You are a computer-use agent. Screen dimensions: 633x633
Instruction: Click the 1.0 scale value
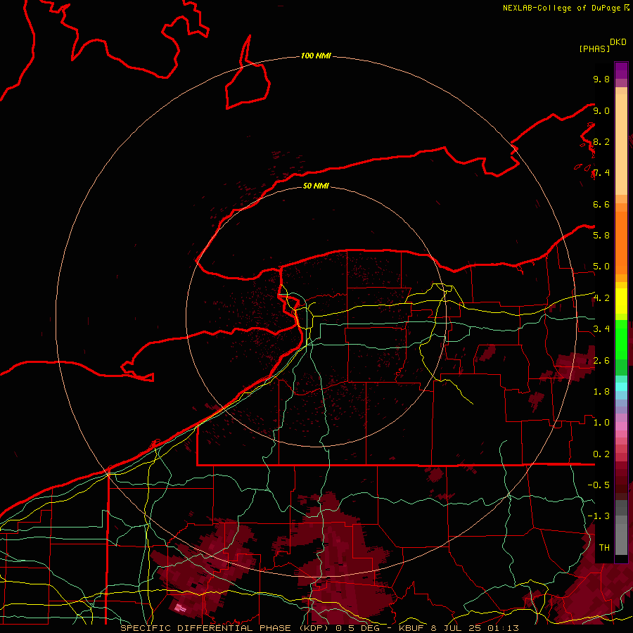pyautogui.click(x=601, y=423)
